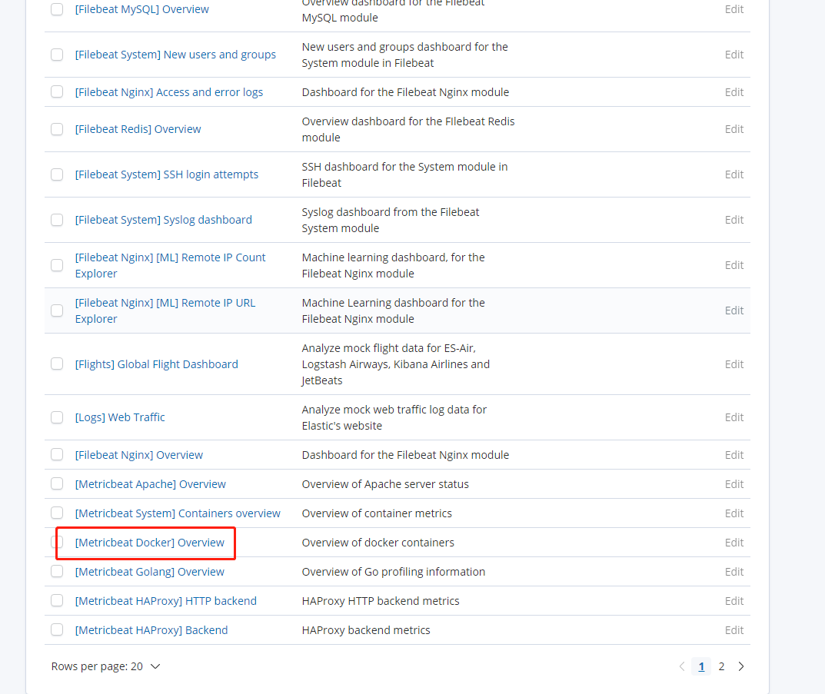Tick the [Filebeat Nginx] Overview checkbox

[x=57, y=455]
